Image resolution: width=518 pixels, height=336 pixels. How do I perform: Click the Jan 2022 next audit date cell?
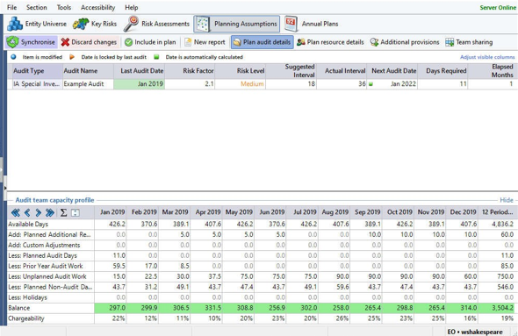pyautogui.click(x=392, y=84)
